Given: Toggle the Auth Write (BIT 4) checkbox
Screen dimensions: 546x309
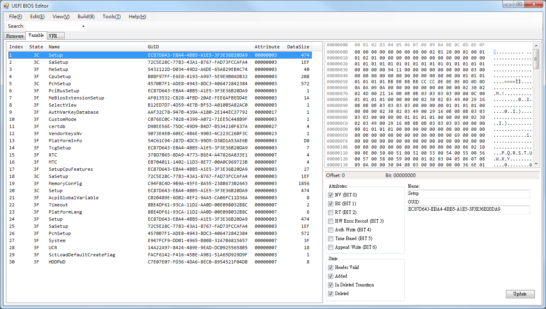Looking at the screenshot, I should (330, 230).
